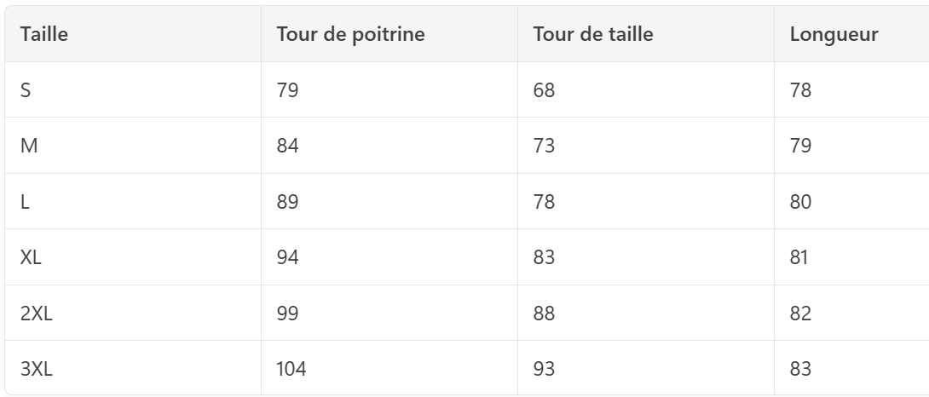Image resolution: width=929 pixels, height=397 pixels.
Task: Select length value 83 in 3XL row
Action: (800, 369)
